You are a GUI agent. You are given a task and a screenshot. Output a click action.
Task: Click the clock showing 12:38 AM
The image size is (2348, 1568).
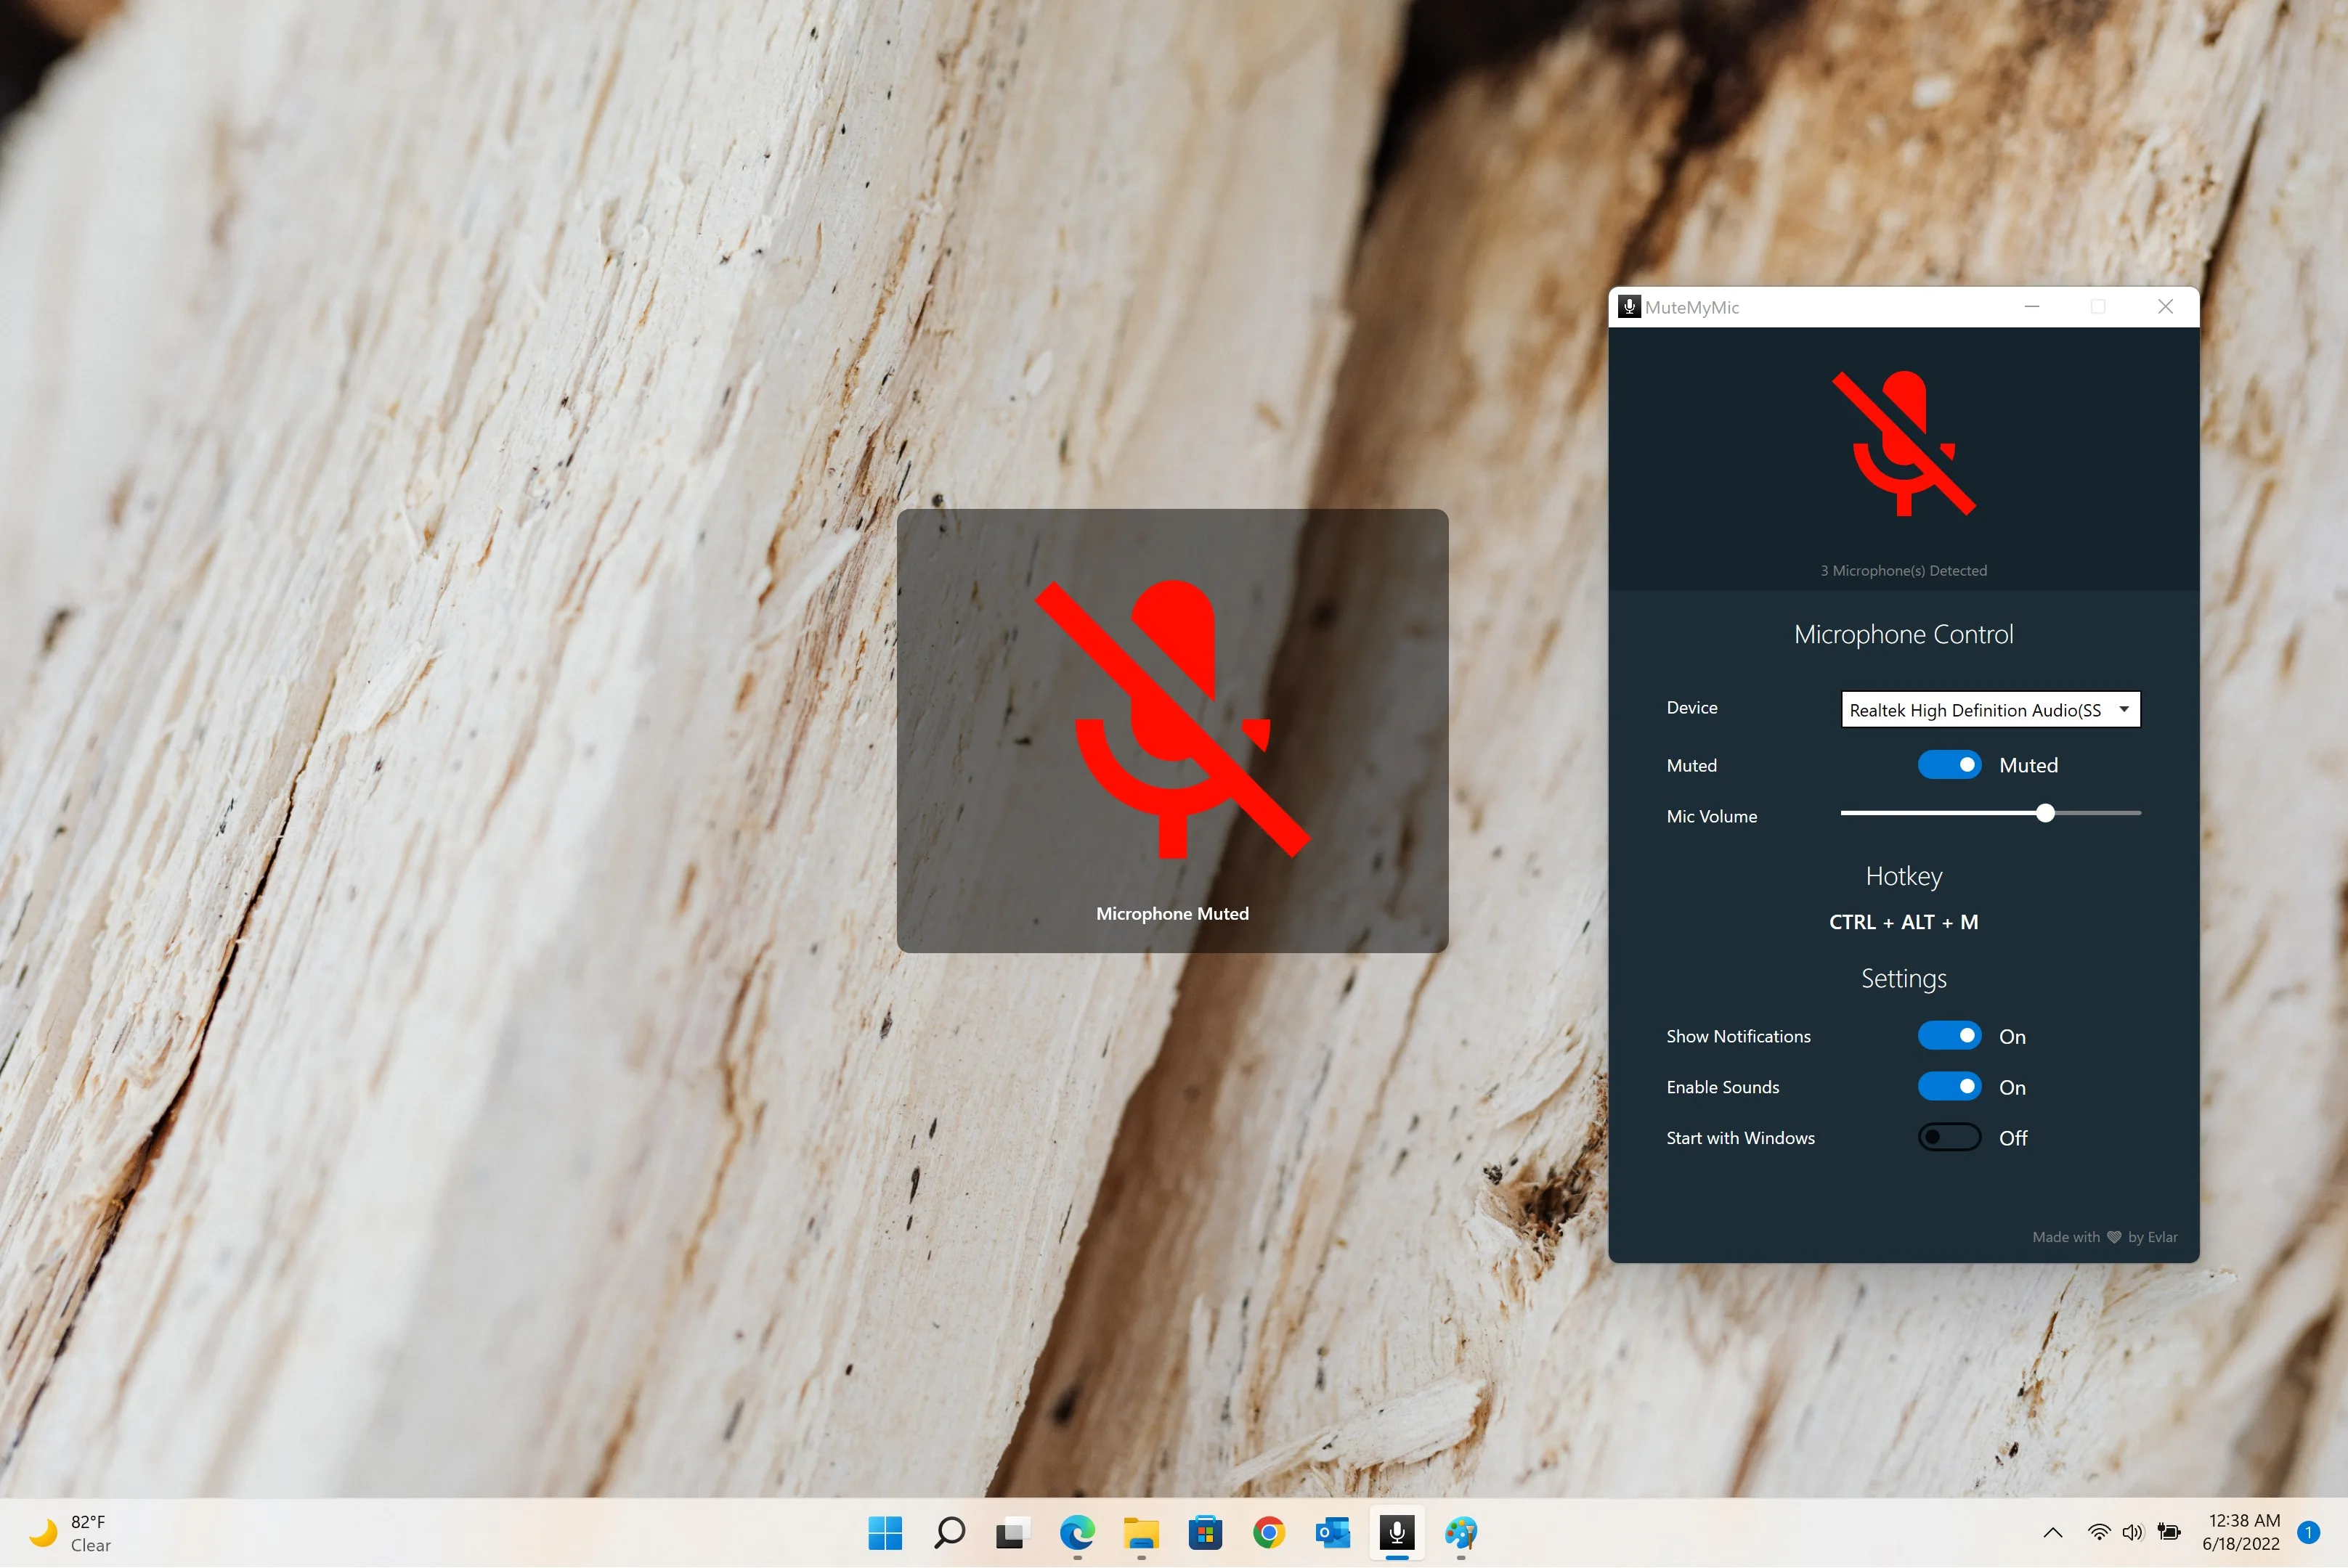coord(2242,1532)
